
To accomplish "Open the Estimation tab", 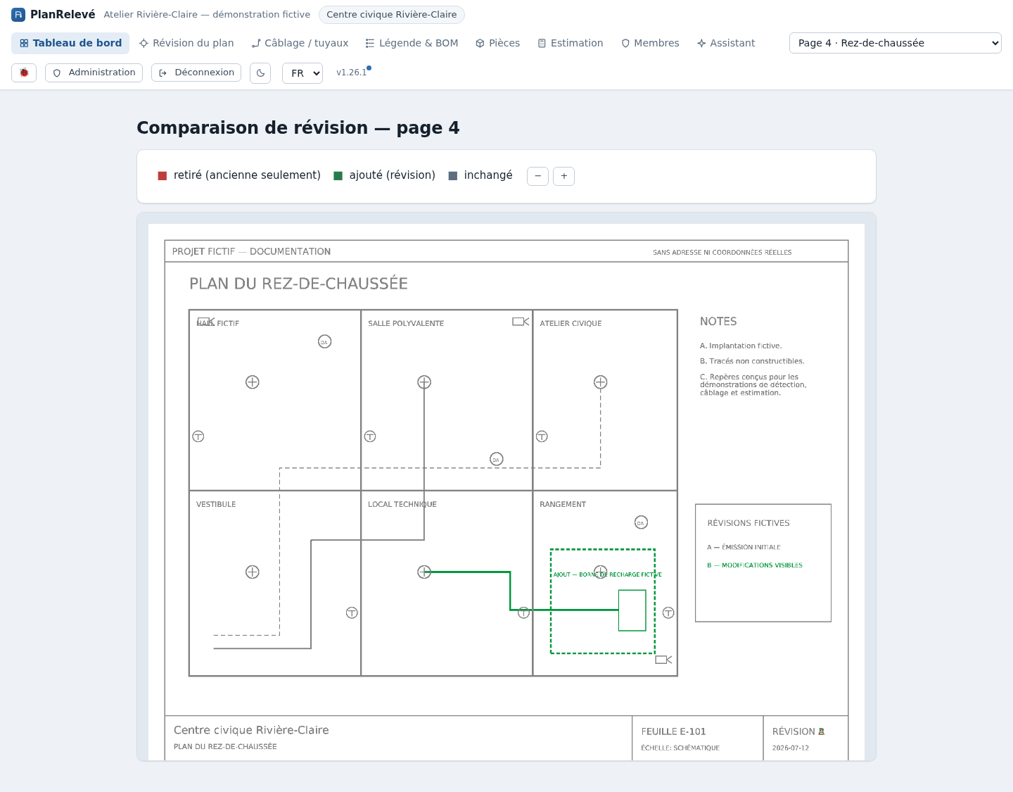I will [x=571, y=43].
